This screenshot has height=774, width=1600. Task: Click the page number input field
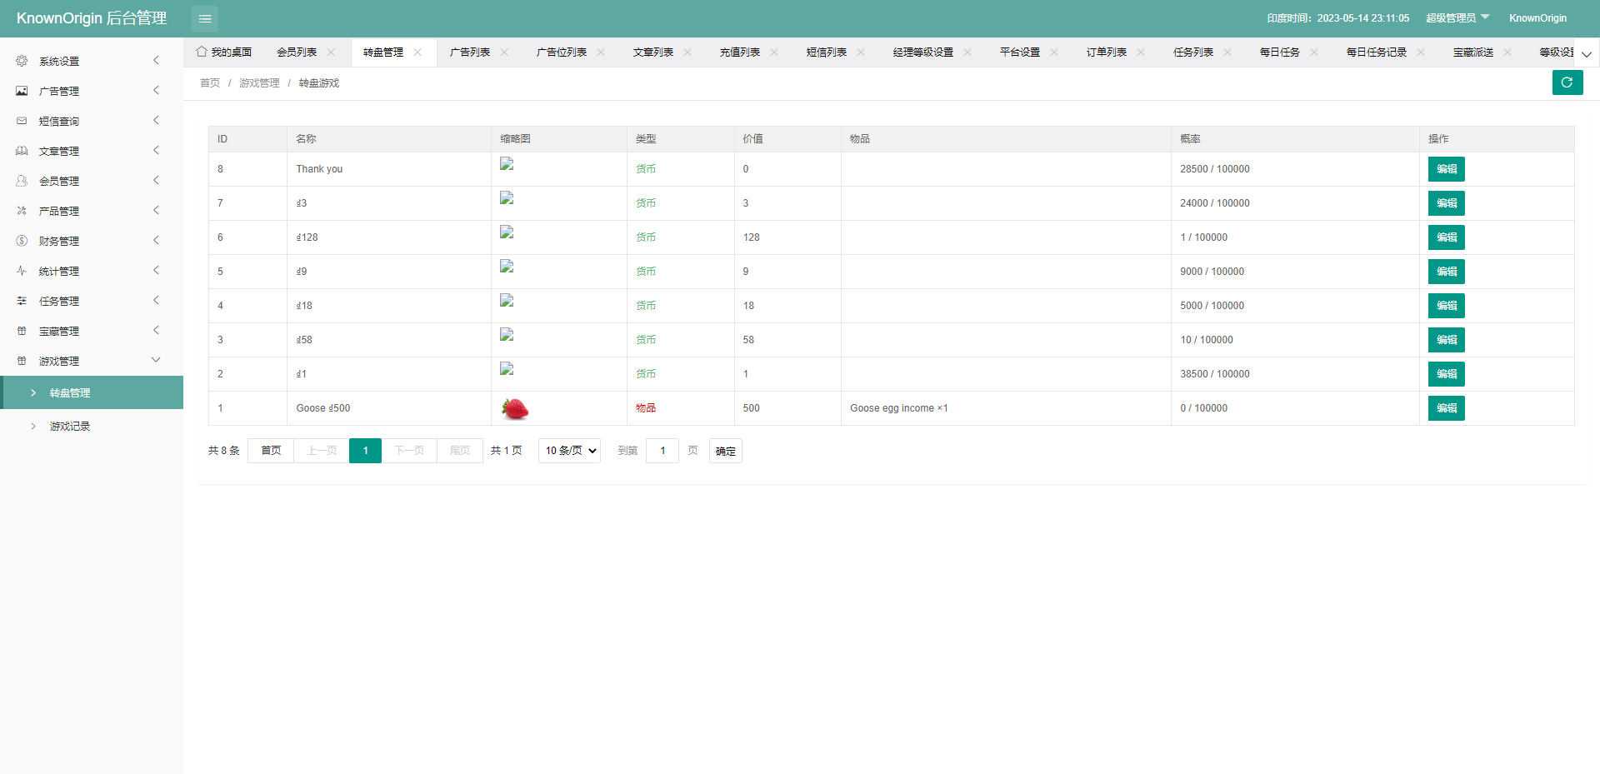point(662,451)
